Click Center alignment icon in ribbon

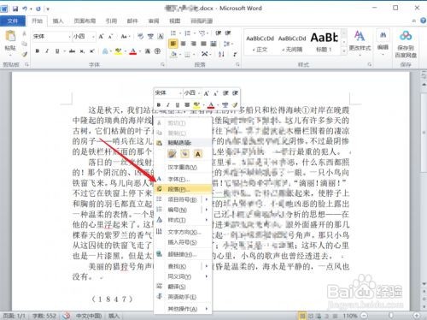184,44
